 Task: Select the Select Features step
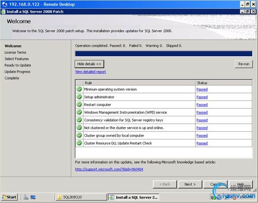tap(17, 59)
